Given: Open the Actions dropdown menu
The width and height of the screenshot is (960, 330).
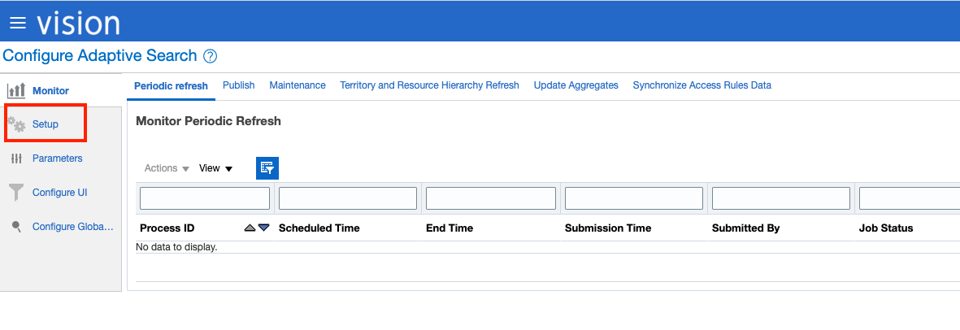Looking at the screenshot, I should pyautogui.click(x=167, y=168).
